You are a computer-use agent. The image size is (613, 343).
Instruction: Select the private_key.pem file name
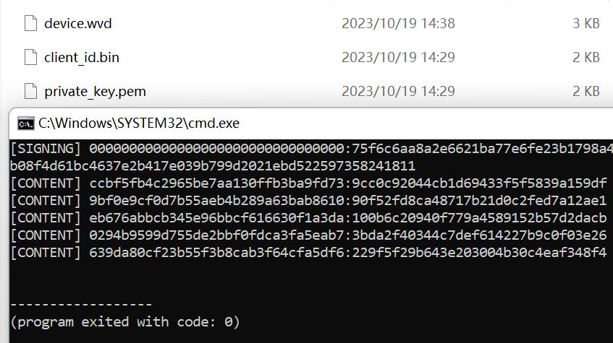95,91
